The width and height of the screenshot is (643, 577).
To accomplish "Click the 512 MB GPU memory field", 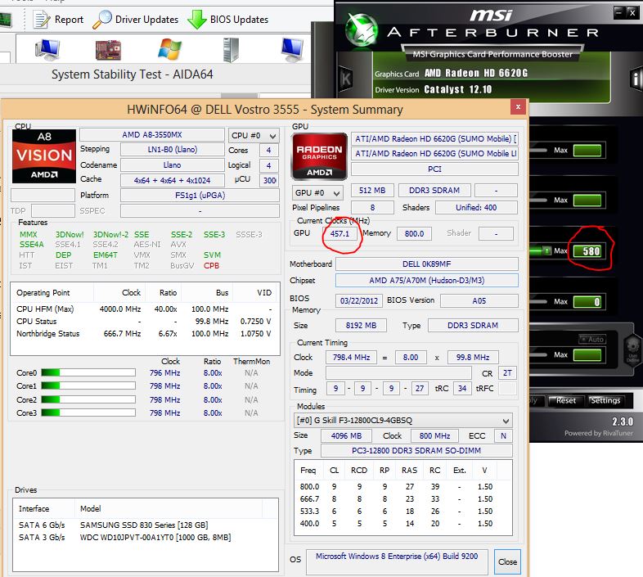I will [372, 191].
